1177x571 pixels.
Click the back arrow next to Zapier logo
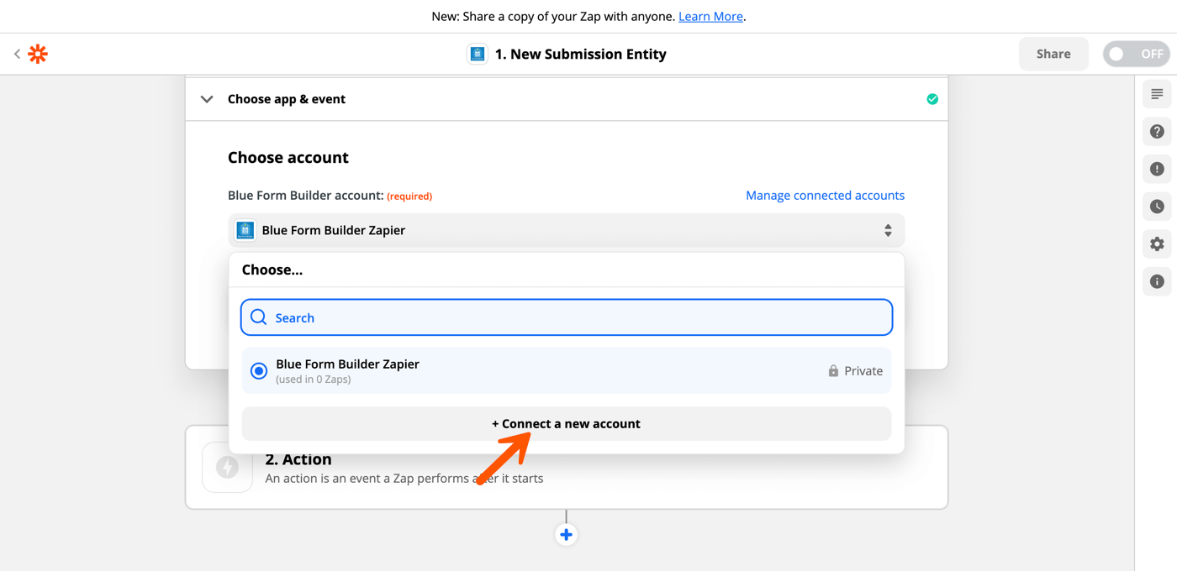[16, 53]
